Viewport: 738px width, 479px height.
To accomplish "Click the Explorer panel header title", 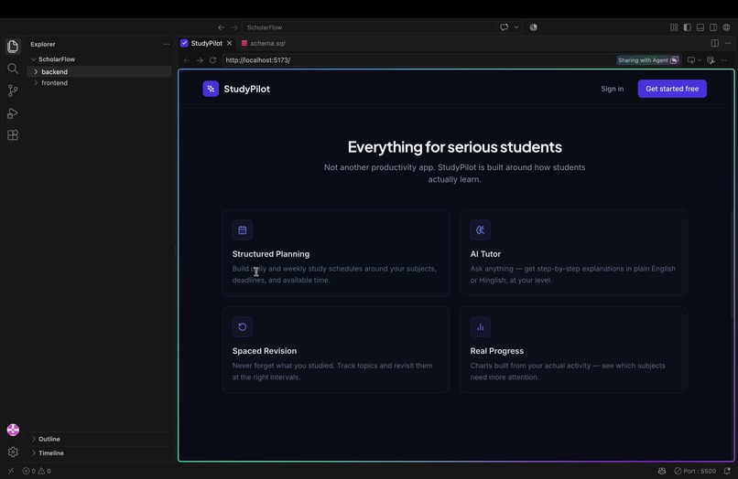I will [x=43, y=44].
